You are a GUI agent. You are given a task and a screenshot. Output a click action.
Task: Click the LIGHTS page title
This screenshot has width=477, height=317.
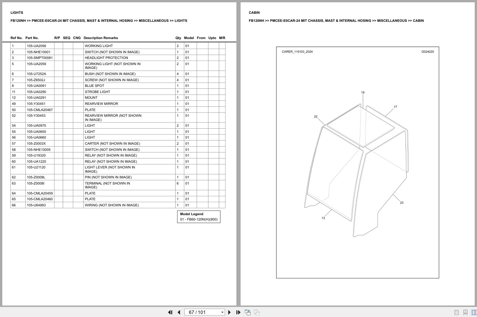(17, 13)
